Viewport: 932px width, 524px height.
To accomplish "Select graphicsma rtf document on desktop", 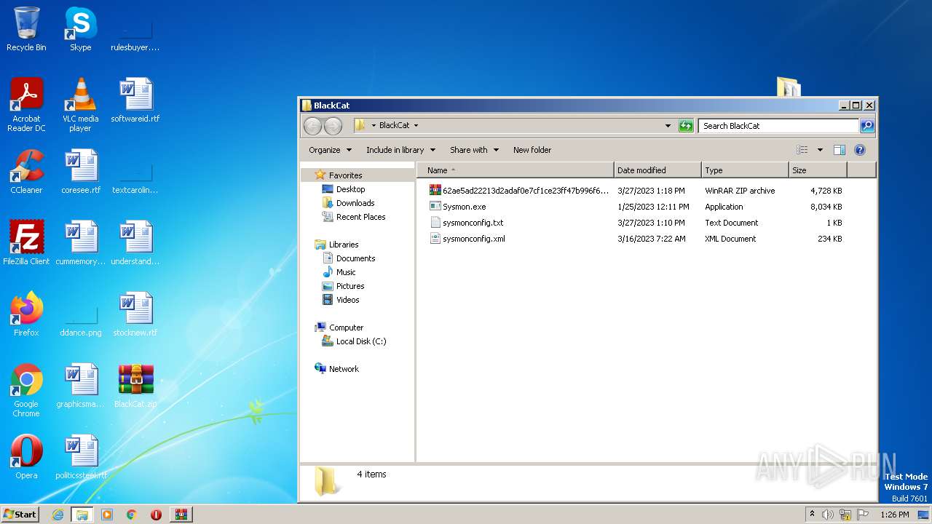I will pyautogui.click(x=81, y=386).
